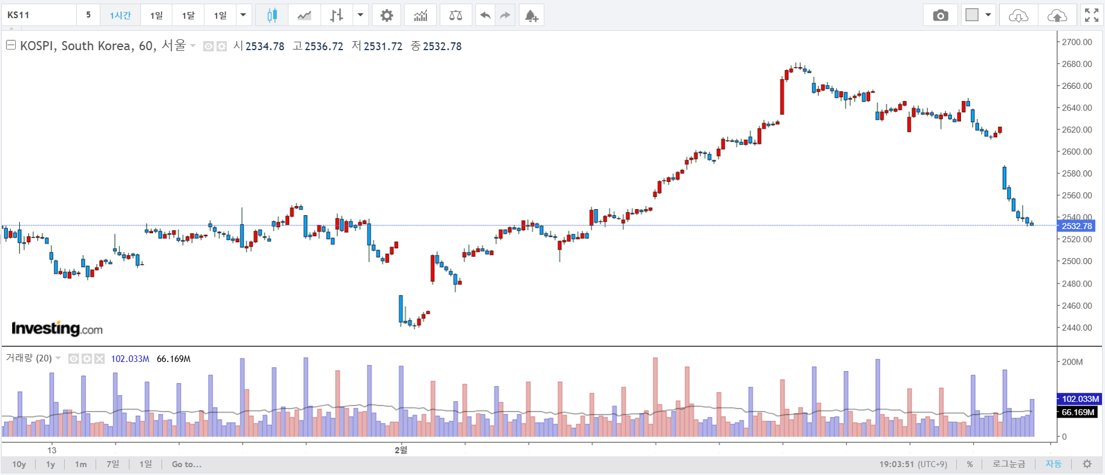Click Go to... date button
This screenshot has height=475, width=1105.
click(x=186, y=464)
